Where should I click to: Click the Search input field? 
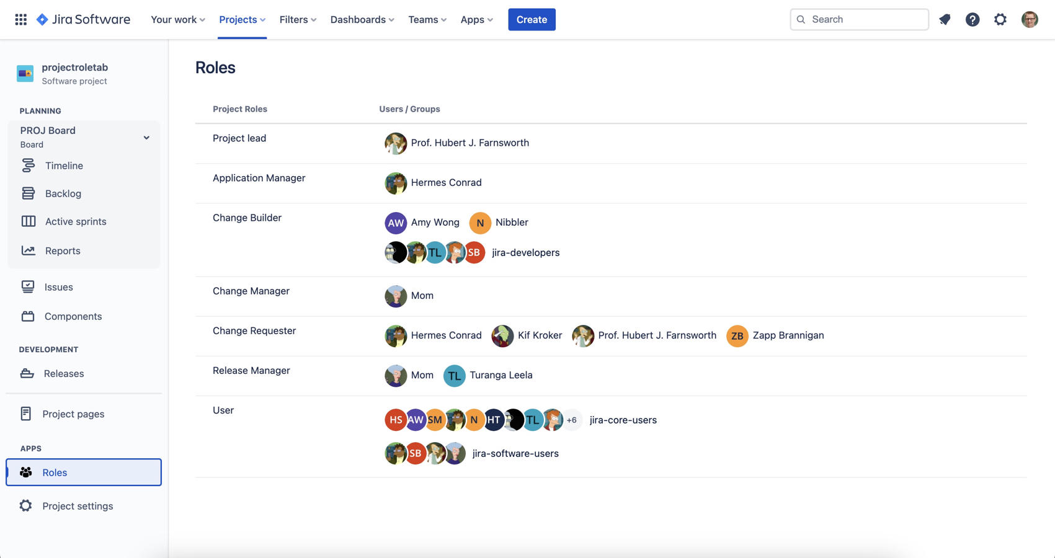[x=859, y=19]
